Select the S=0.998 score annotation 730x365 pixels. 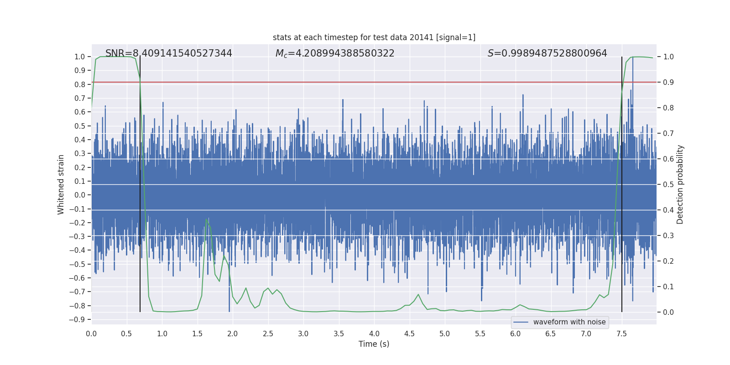click(x=547, y=53)
